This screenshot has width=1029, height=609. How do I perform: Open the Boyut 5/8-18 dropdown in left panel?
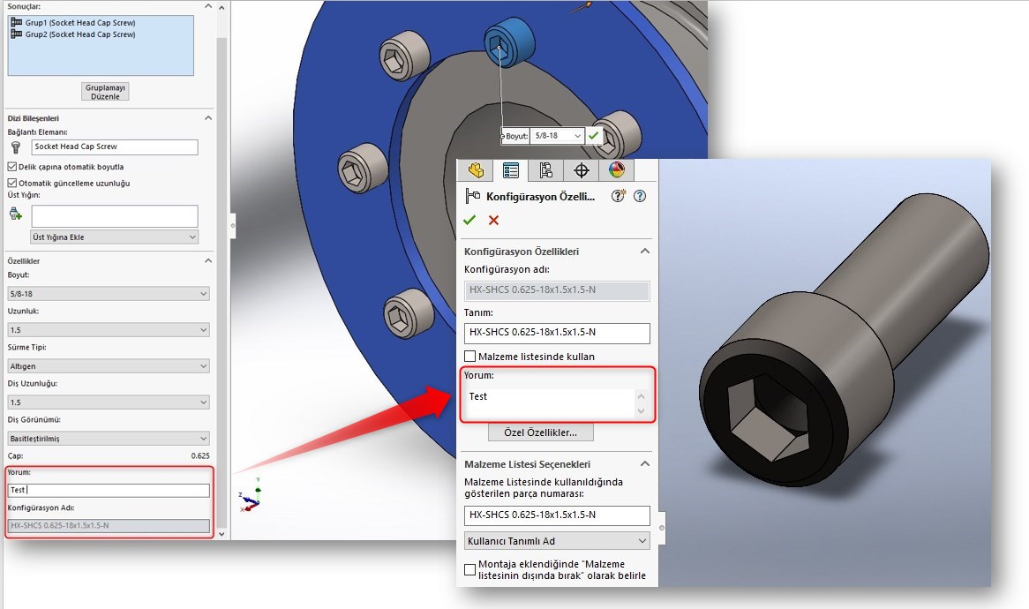click(x=109, y=293)
